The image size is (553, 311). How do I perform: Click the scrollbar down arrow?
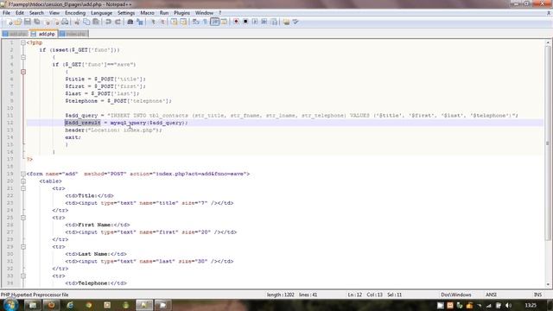(548, 284)
